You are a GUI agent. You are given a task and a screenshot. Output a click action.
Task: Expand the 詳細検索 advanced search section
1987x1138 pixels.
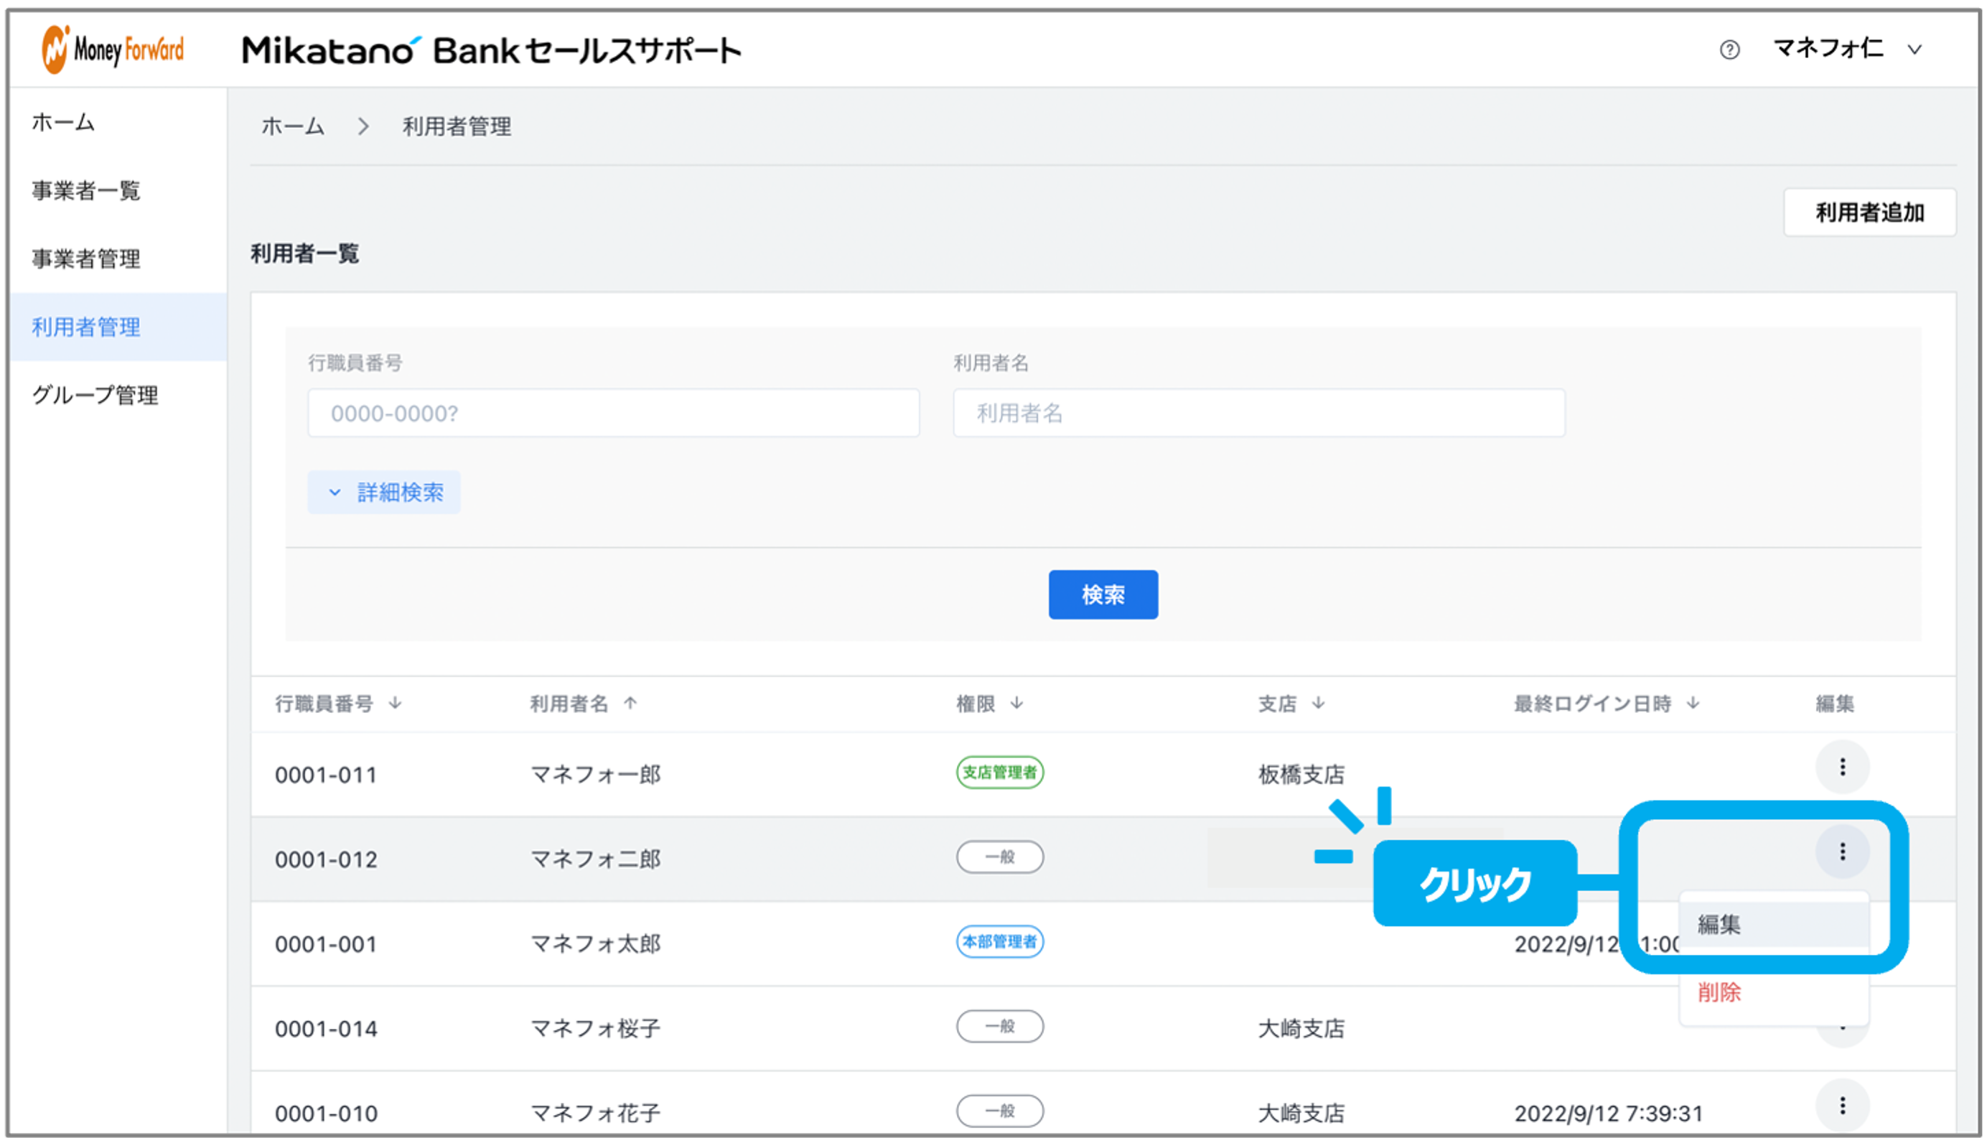(x=383, y=493)
